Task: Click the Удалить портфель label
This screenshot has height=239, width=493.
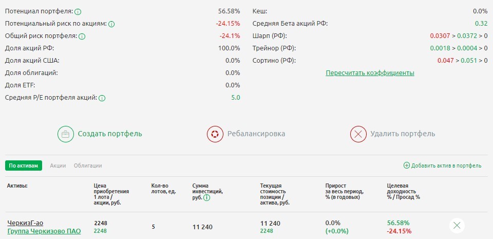Action: (x=403, y=134)
